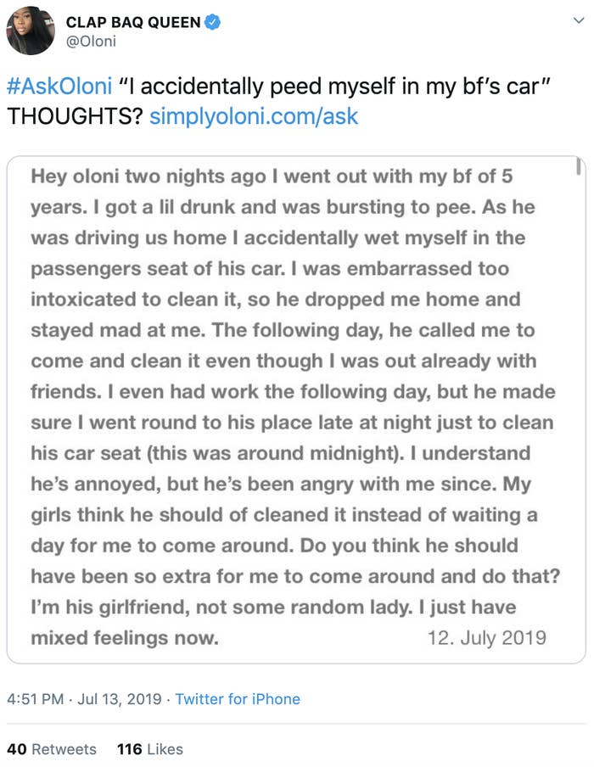Click the verification checkmark beside the name
The image size is (594, 767).
point(211,22)
